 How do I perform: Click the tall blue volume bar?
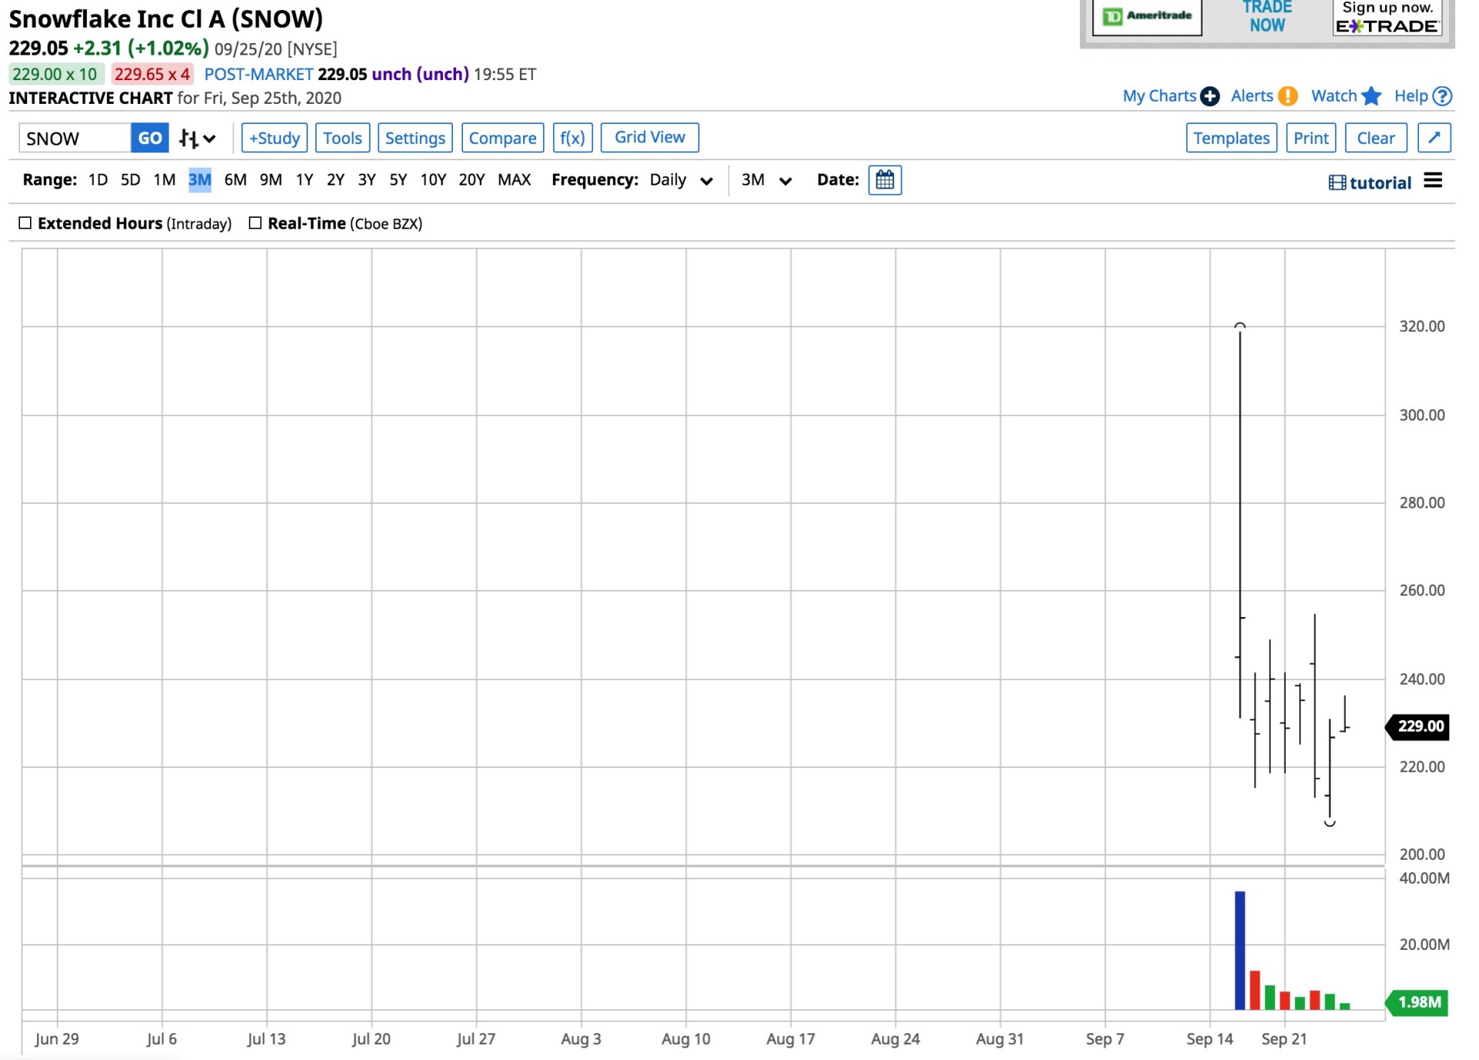[1239, 950]
